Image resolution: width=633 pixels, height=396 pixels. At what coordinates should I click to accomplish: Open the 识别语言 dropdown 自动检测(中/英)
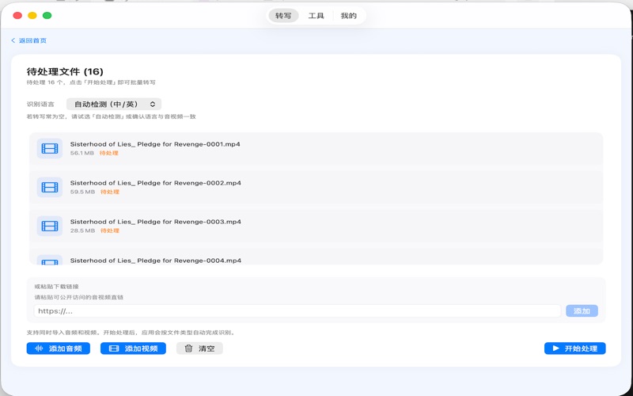click(114, 105)
